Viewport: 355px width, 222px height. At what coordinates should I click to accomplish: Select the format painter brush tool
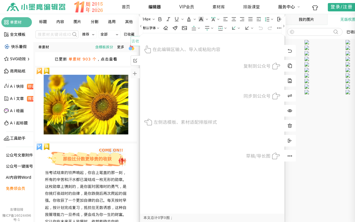point(175,28)
